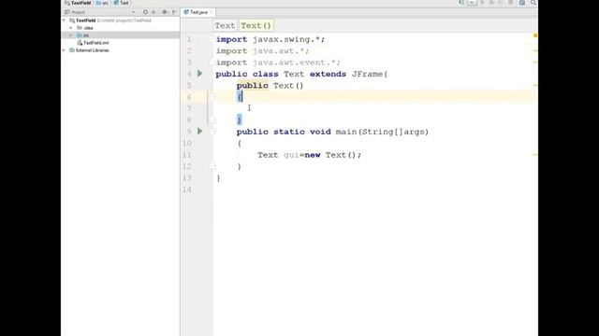Click the collapse-all icon in Project panel header
Screen dimensions: 599x336
153,12
